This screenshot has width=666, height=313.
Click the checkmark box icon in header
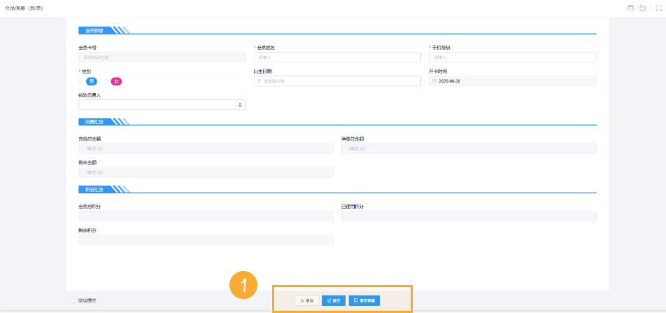coord(643,8)
